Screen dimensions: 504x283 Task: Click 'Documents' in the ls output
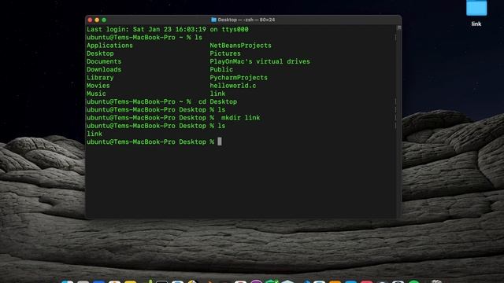click(104, 61)
